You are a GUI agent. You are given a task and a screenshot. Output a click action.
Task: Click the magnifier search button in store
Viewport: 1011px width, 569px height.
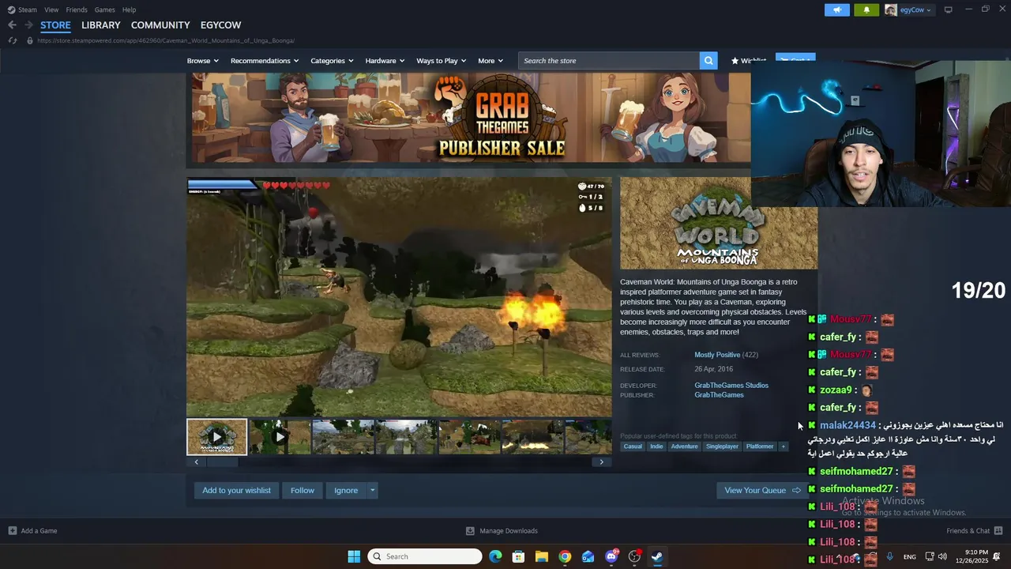708,61
